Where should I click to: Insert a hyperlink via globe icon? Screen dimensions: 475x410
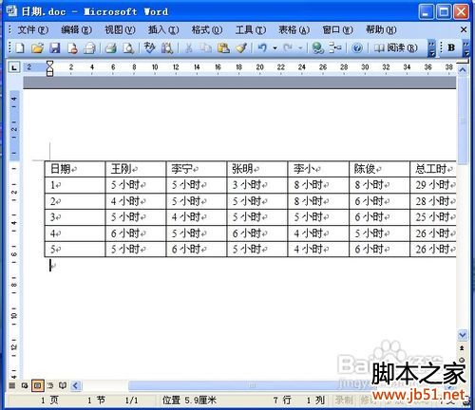(317, 48)
